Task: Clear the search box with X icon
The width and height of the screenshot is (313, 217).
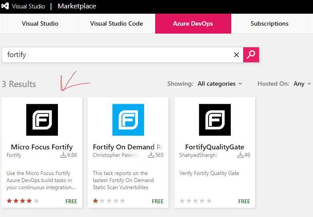Action: tap(236, 55)
